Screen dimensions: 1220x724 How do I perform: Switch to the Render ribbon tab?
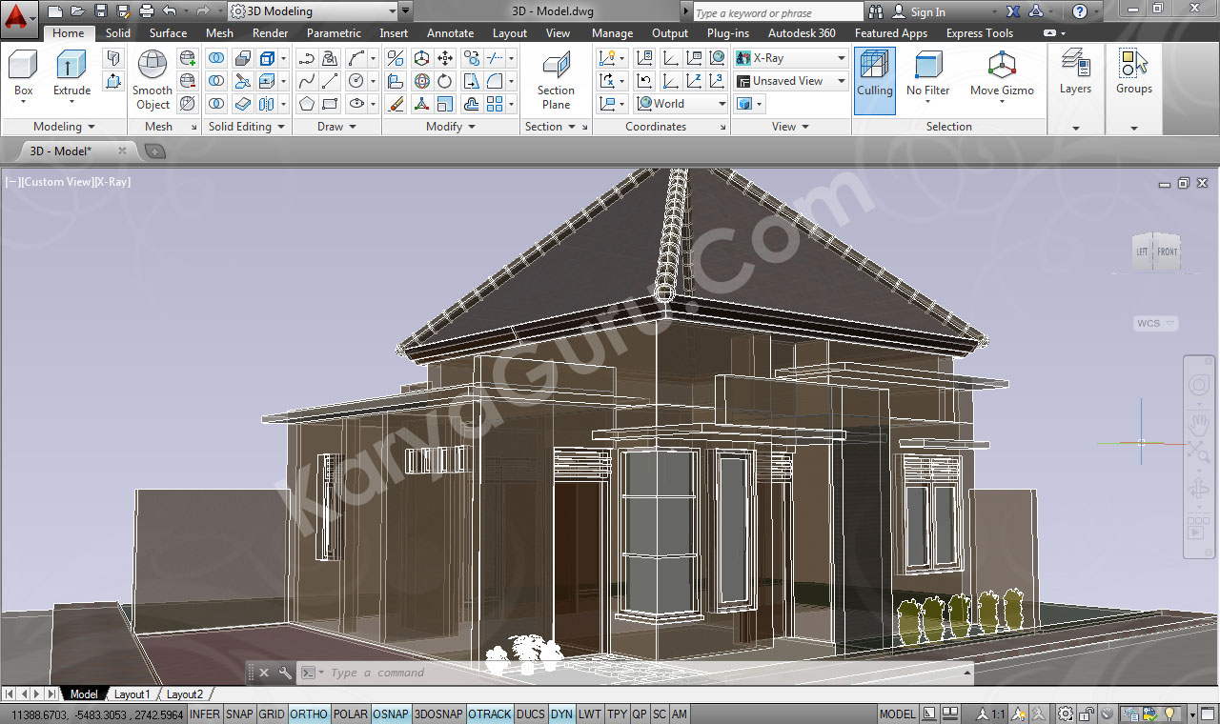click(x=270, y=33)
